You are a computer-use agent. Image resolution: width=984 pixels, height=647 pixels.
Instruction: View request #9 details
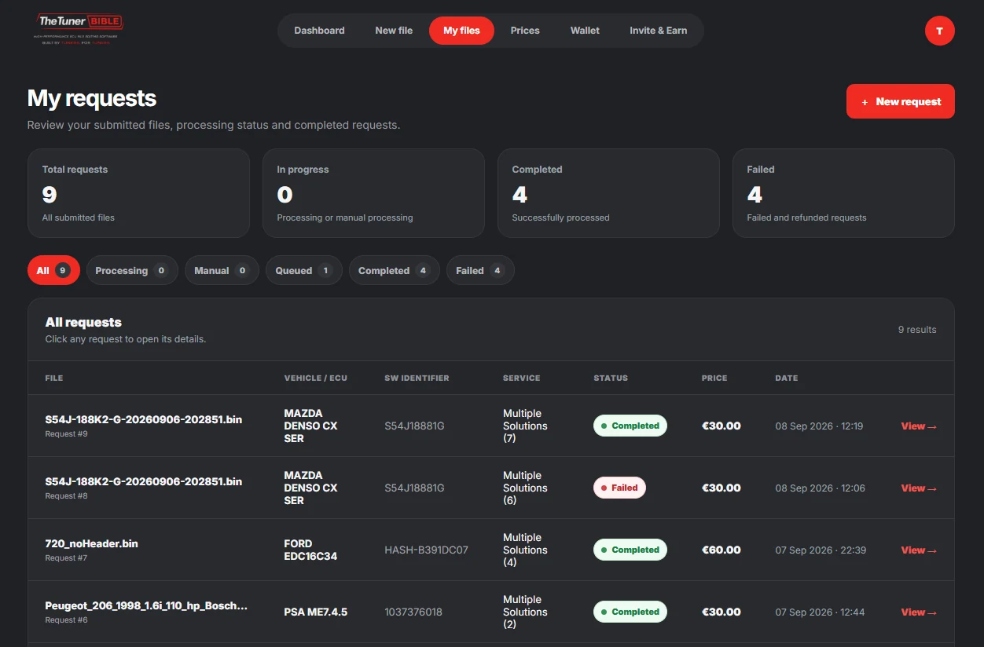point(919,426)
